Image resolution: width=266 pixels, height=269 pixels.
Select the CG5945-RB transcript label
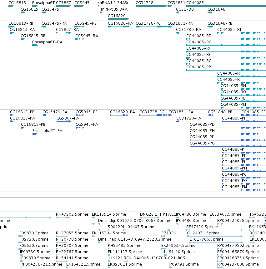pyautogui.click(x=85, y=23)
